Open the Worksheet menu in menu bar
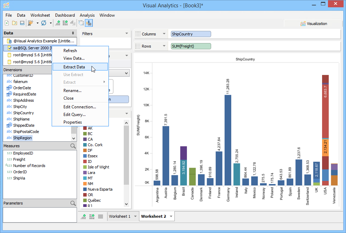The width and height of the screenshot is (346, 233). coord(40,15)
